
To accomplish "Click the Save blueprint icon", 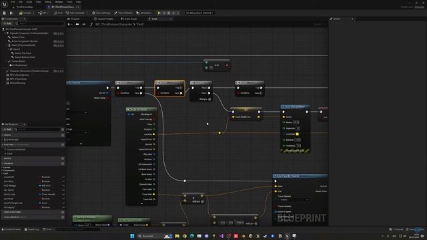I will 5,13.
